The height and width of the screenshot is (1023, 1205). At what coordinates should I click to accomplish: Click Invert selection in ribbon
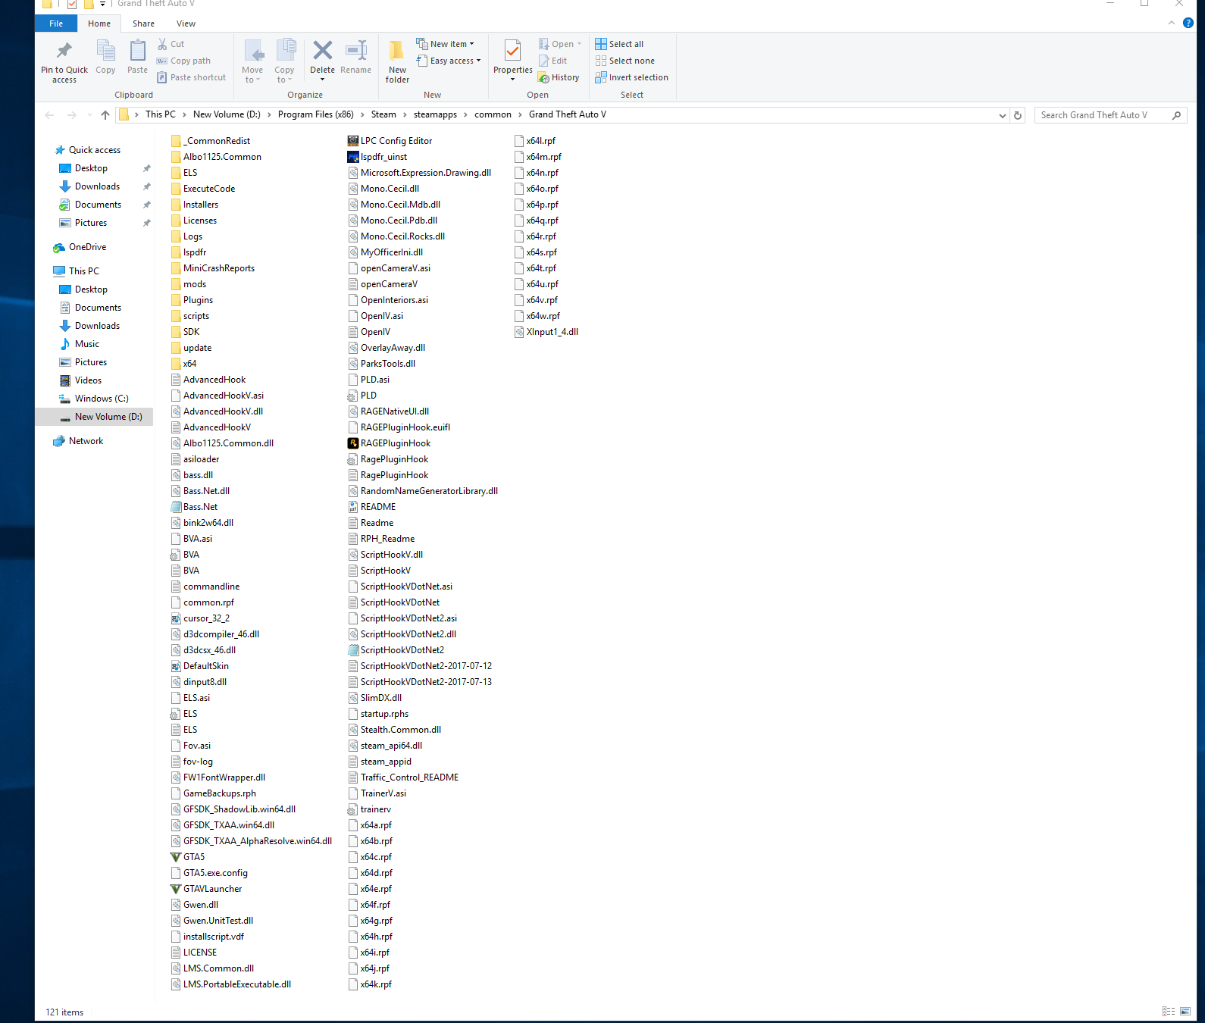coord(632,77)
